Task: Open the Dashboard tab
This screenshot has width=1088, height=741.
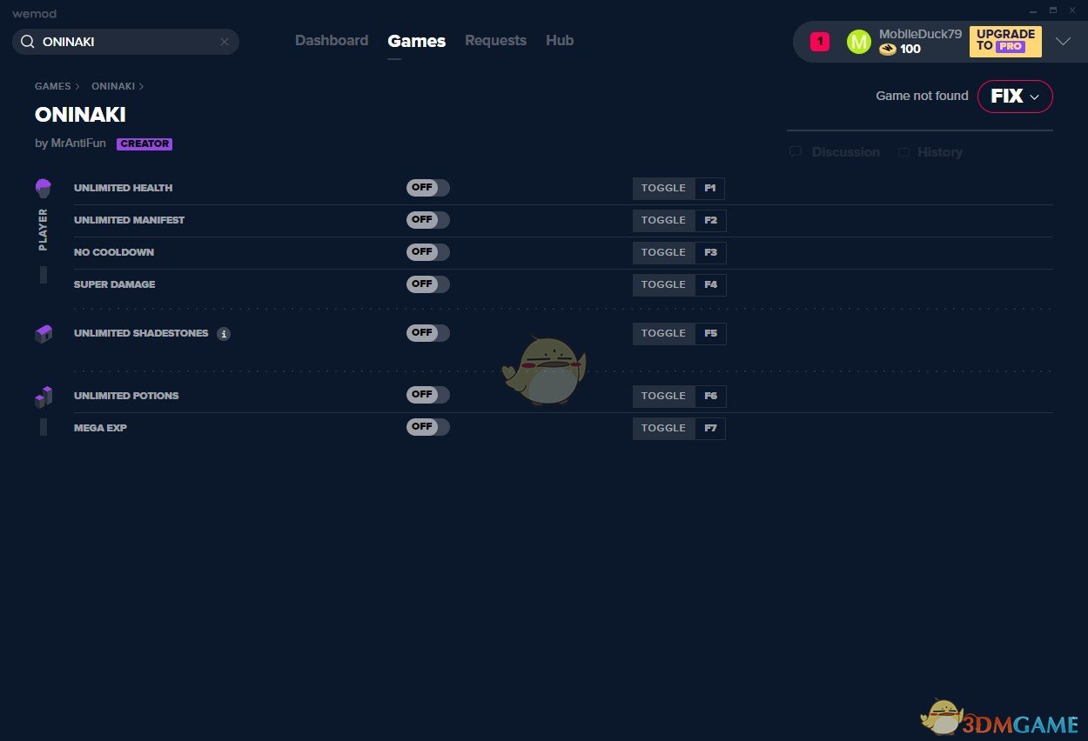Action: click(332, 41)
